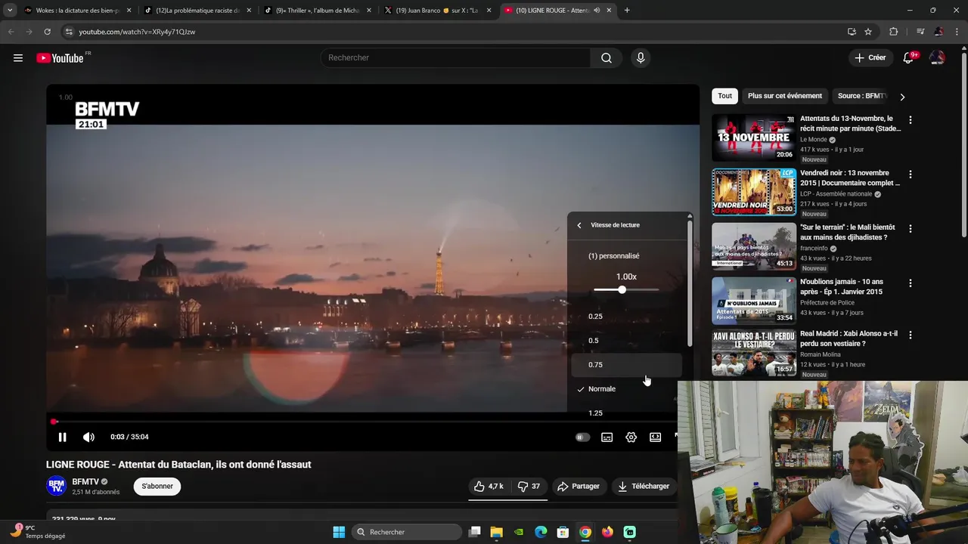Select 0.75 playback speed
The width and height of the screenshot is (968, 544).
[x=626, y=365]
